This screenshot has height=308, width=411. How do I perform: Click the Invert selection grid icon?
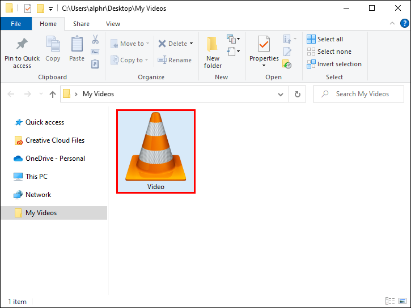click(311, 64)
